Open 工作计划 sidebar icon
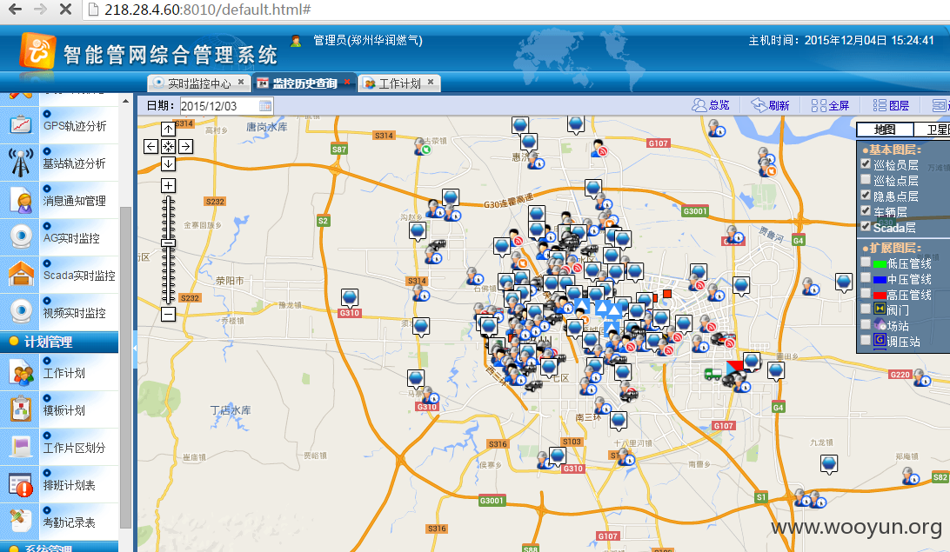 coord(21,373)
